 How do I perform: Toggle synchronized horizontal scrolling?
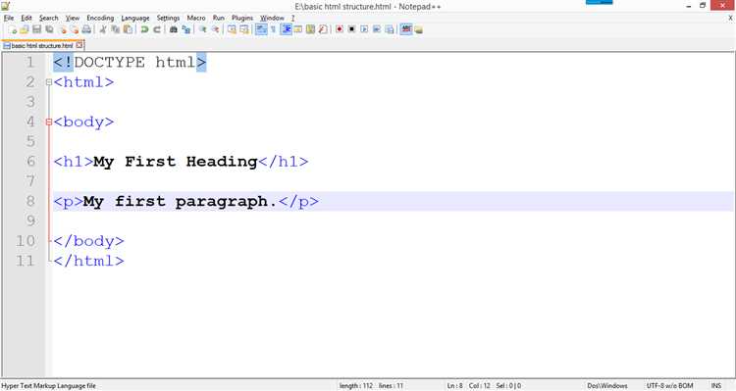[x=244, y=29]
